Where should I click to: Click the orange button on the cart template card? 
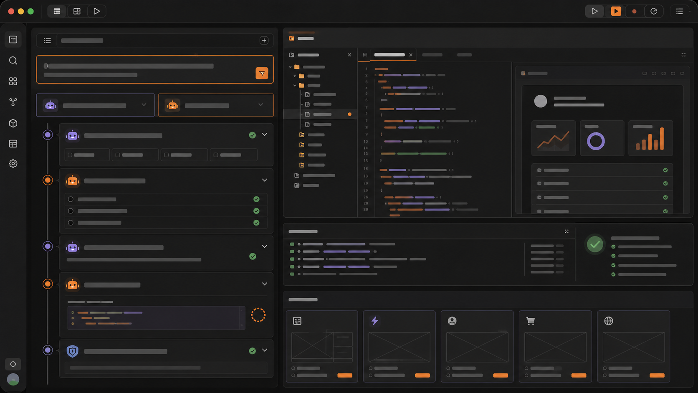[x=579, y=375]
